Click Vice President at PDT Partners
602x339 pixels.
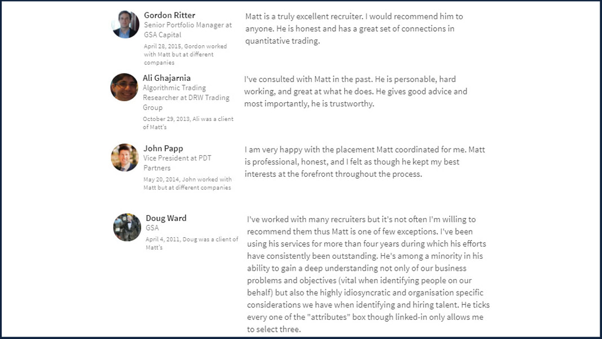tap(177, 163)
